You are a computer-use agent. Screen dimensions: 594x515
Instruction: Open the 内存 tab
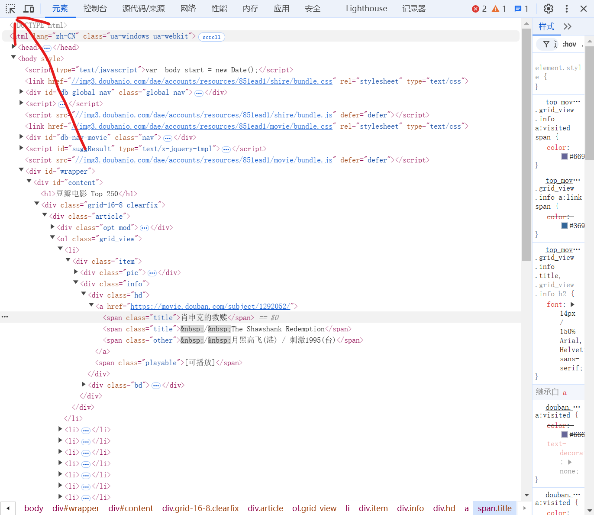click(251, 9)
